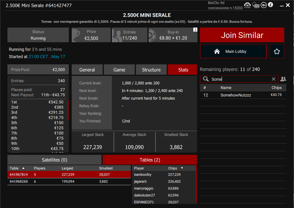The image size is (294, 208).
Task: Click the magnifier search icon
Action: coord(206,79)
